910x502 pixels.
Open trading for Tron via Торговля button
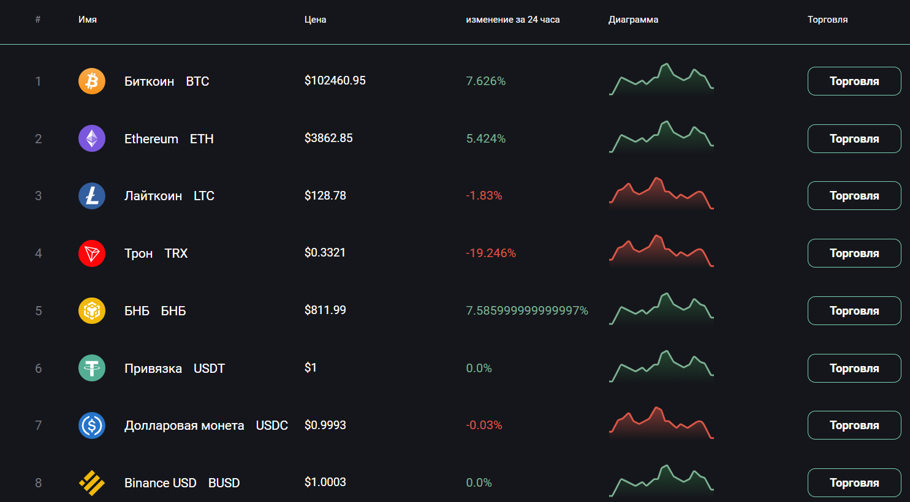pyautogui.click(x=854, y=253)
